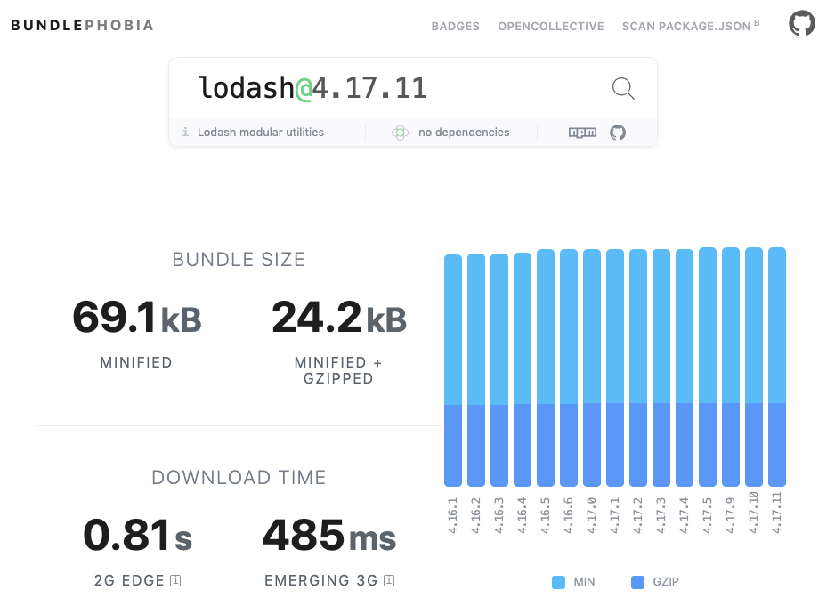Screen dimensions: 835x614
Task: Select the 4.17.10 version bar
Action: click(753, 367)
